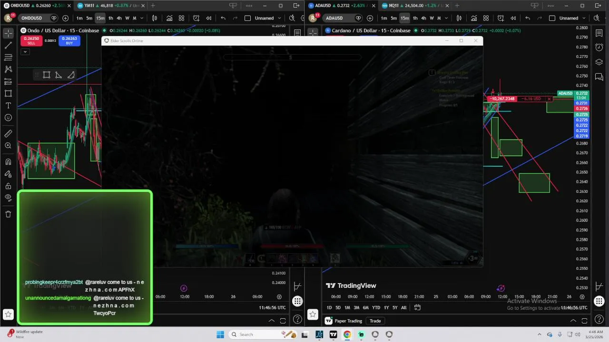
Task: Open favorites star at left window bottom
Action: (8, 314)
